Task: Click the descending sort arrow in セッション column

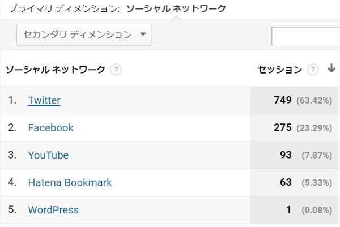Action: click(331, 69)
